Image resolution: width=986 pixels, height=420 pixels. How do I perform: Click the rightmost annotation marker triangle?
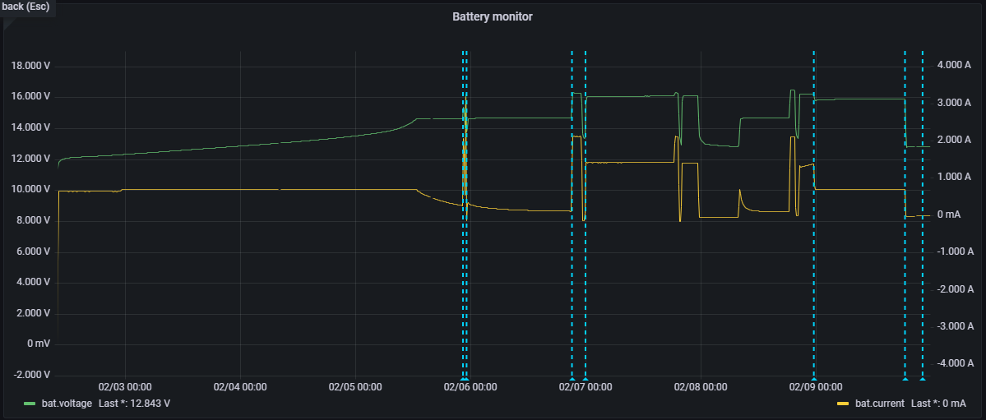pos(922,379)
